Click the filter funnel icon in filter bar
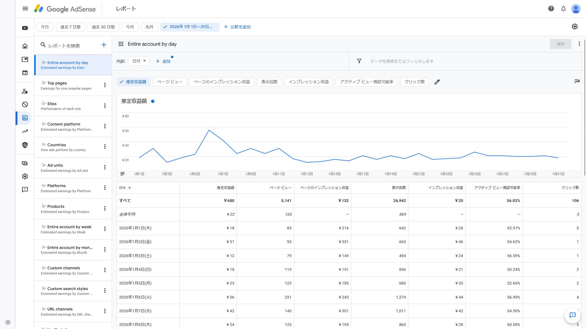Screen dimensions: 586x329 coord(359,61)
